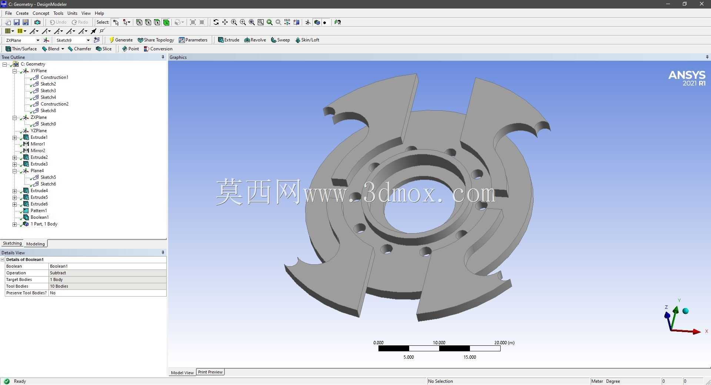Screen dimensions: 711x385
Task: Collapse Details of Boolean1 section
Action: pyautogui.click(x=3, y=260)
